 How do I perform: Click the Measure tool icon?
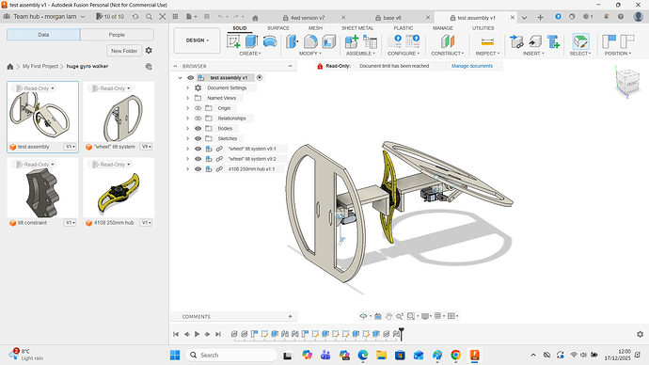487,41
